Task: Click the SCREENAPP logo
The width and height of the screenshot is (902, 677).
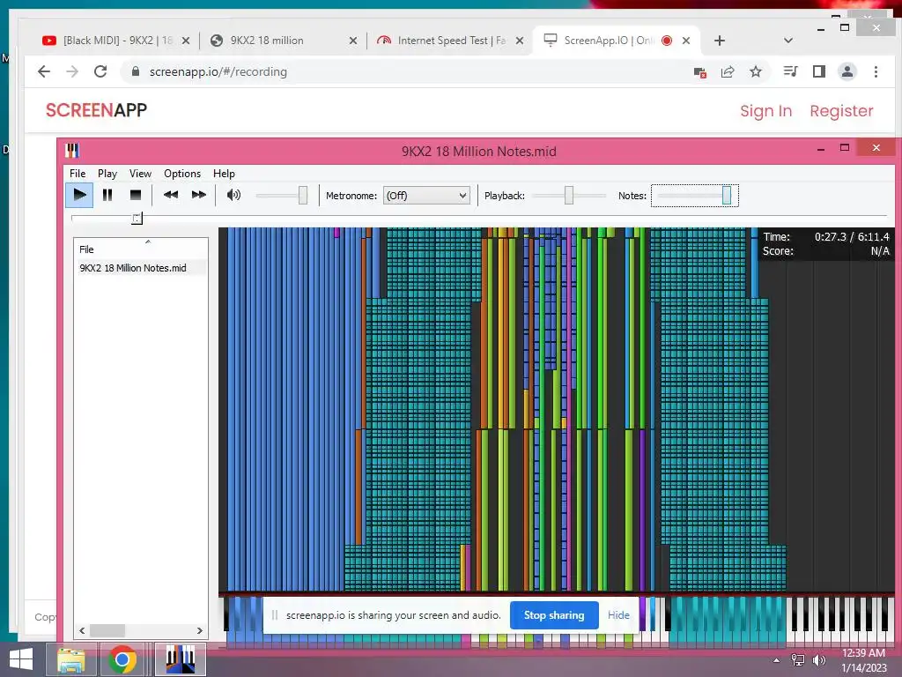Action: [96, 110]
